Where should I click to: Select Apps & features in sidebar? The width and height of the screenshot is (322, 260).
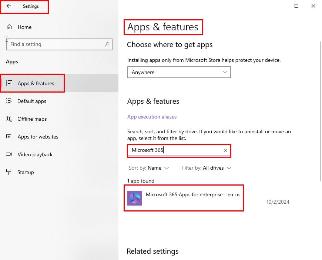pyautogui.click(x=59, y=83)
